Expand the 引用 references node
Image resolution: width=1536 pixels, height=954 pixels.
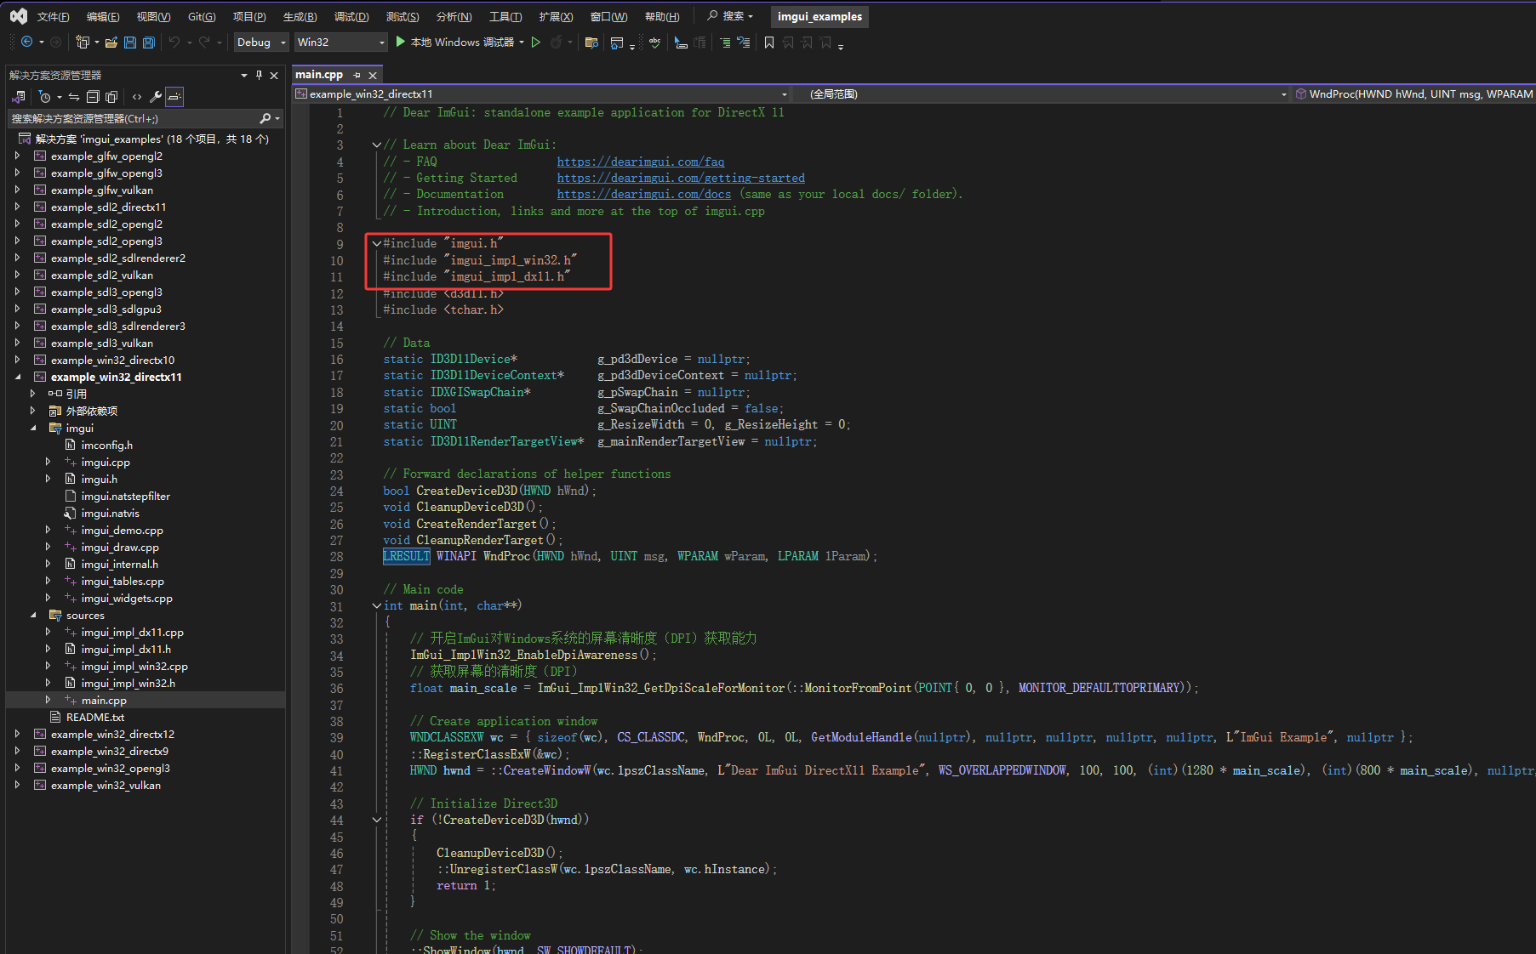pyautogui.click(x=33, y=394)
